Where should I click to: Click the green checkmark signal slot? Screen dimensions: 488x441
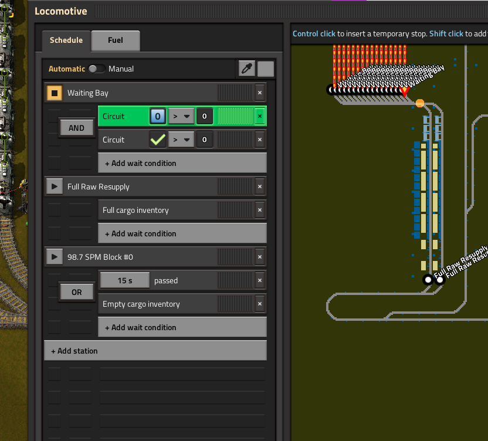[158, 140]
